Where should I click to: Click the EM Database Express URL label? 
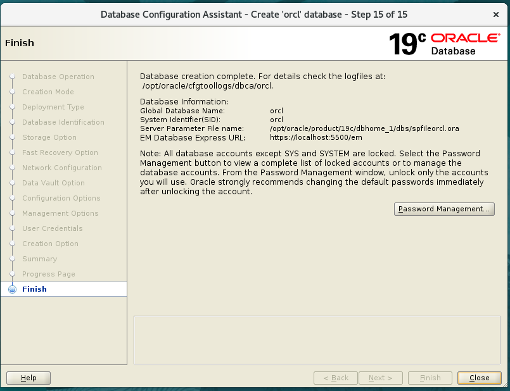click(x=193, y=138)
